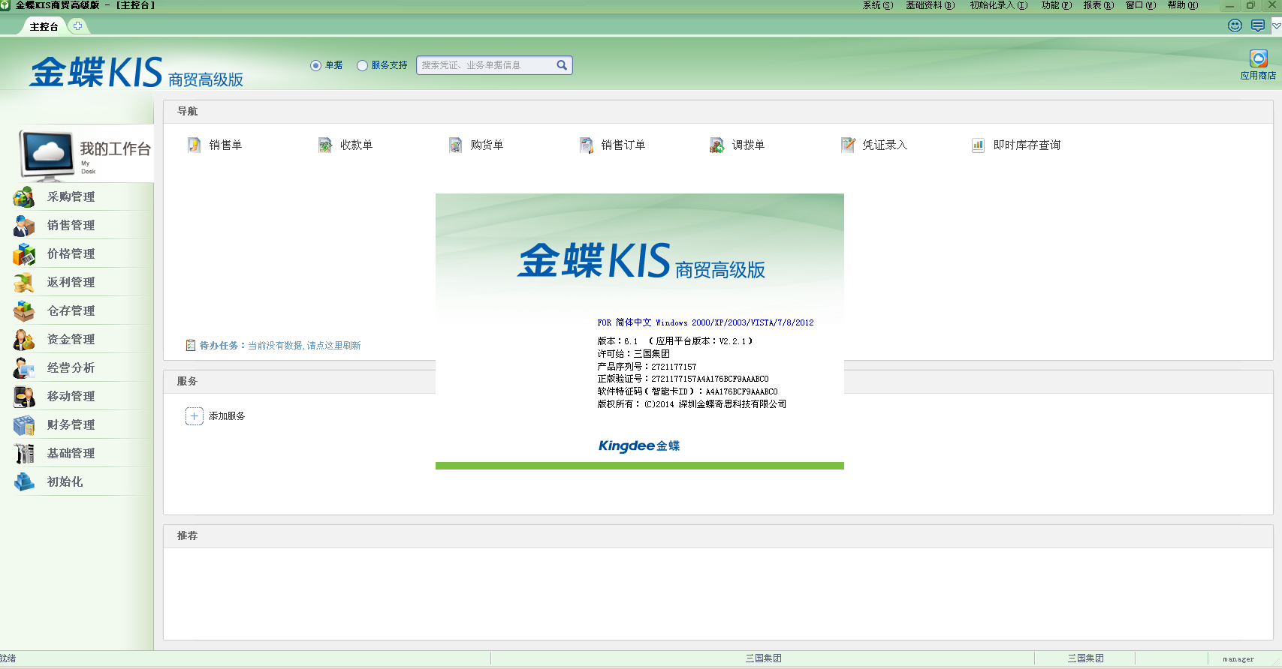Click the 就绪 status text
1282x669 pixels.
tap(8, 658)
